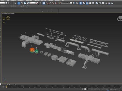122x91 pixels.
Task: Choose the Rectangular Selection Region tool
Action: (x=12, y=3)
